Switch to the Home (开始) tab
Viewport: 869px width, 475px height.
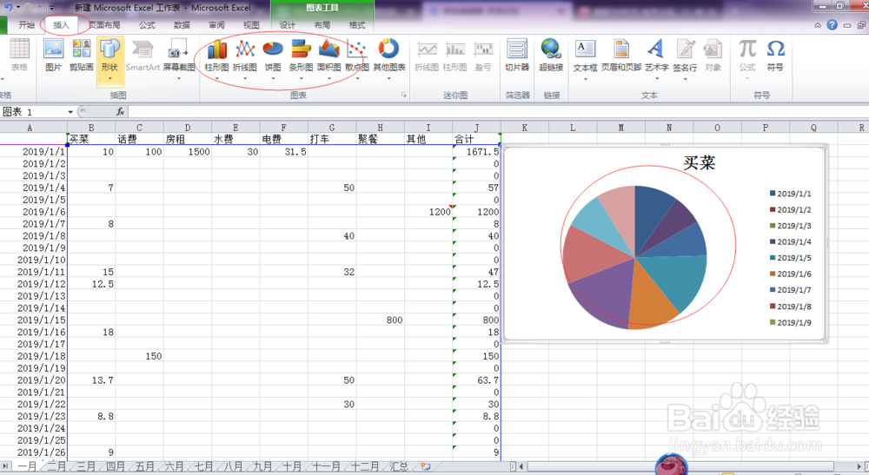pos(26,25)
